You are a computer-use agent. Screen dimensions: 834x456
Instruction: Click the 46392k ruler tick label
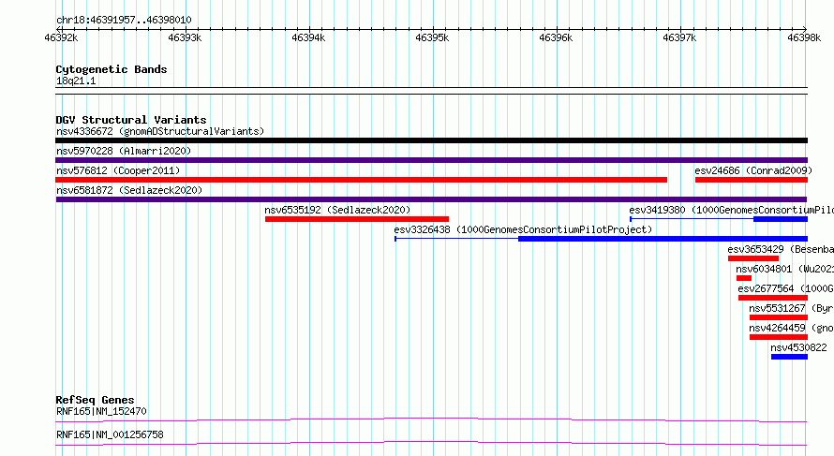(x=61, y=37)
